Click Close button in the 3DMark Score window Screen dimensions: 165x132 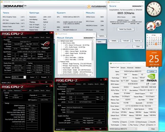(137, 46)
